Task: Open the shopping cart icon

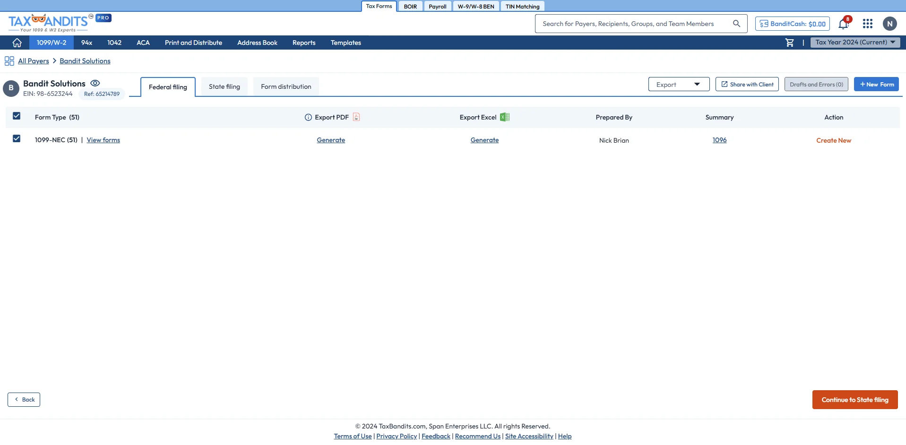Action: pos(790,43)
